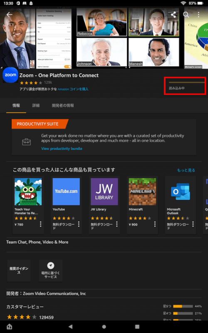The height and width of the screenshot is (333, 208).
Task: Tap the Zoom app star rating 129k
Action: point(36,82)
